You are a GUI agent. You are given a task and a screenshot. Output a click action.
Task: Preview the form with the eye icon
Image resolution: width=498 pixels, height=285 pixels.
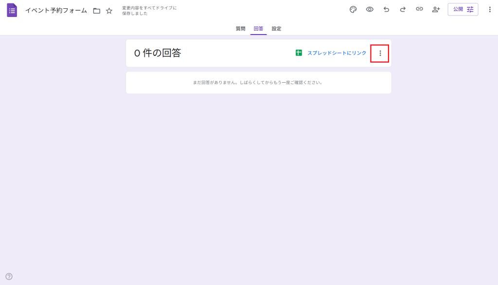pos(370,10)
